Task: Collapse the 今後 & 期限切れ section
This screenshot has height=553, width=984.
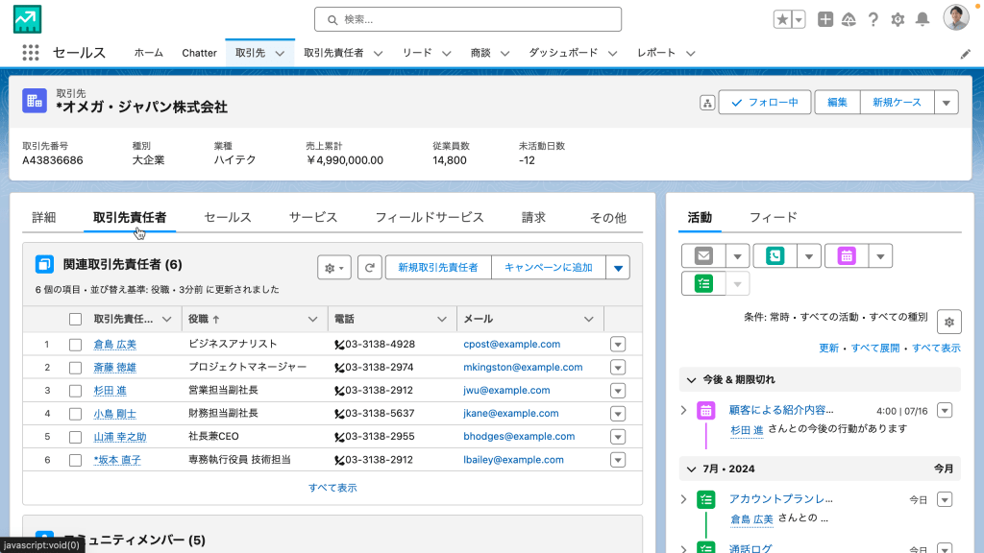Action: click(692, 380)
